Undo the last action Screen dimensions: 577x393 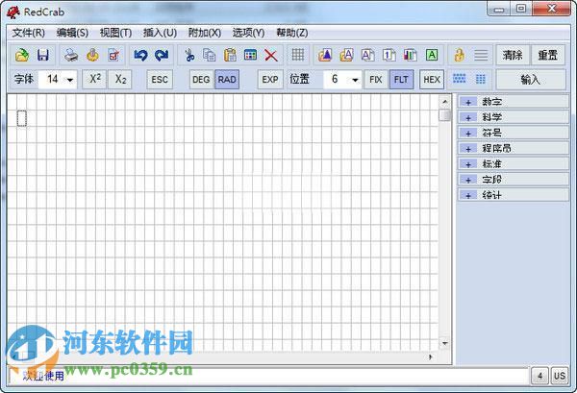[x=140, y=55]
